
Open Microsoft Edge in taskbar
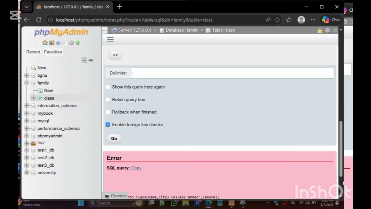click(x=209, y=203)
